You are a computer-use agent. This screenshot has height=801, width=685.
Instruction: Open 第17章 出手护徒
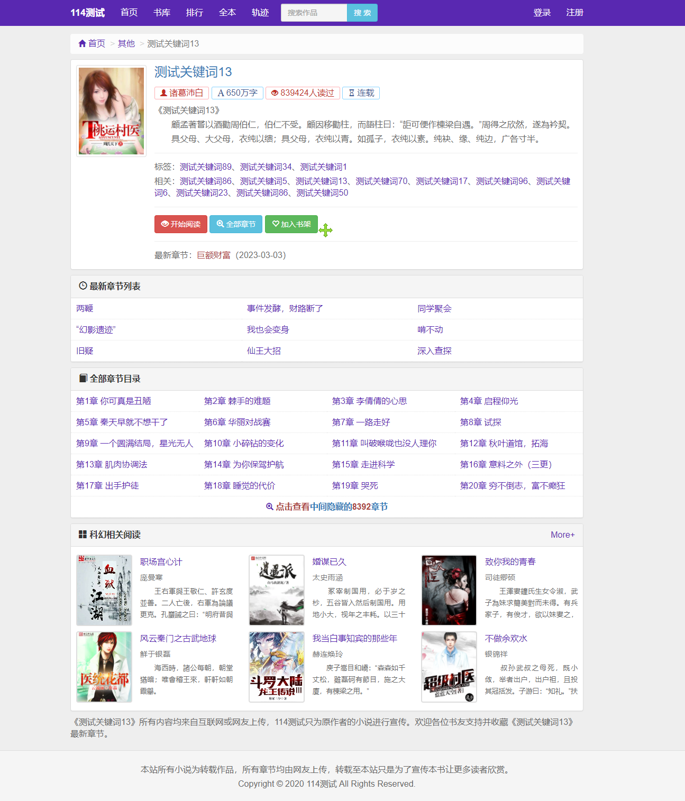107,485
